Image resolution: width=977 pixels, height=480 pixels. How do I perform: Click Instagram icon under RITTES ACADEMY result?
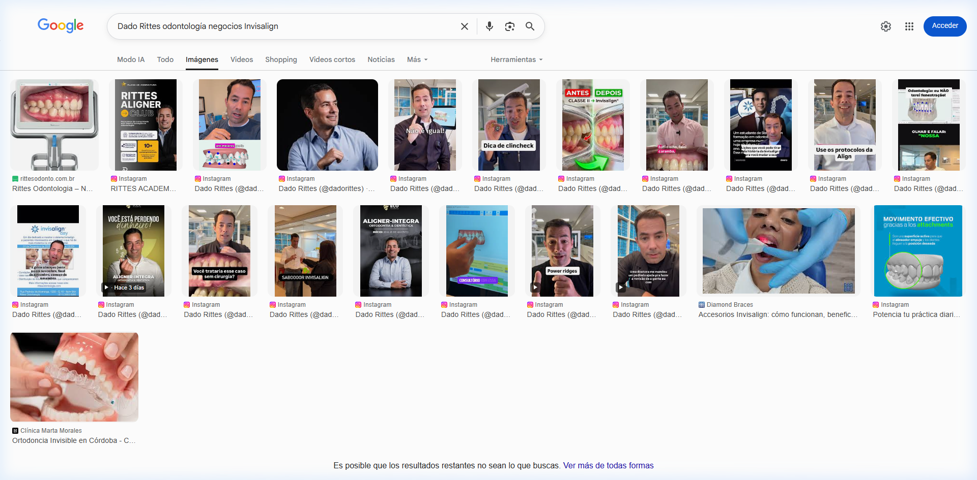[114, 179]
